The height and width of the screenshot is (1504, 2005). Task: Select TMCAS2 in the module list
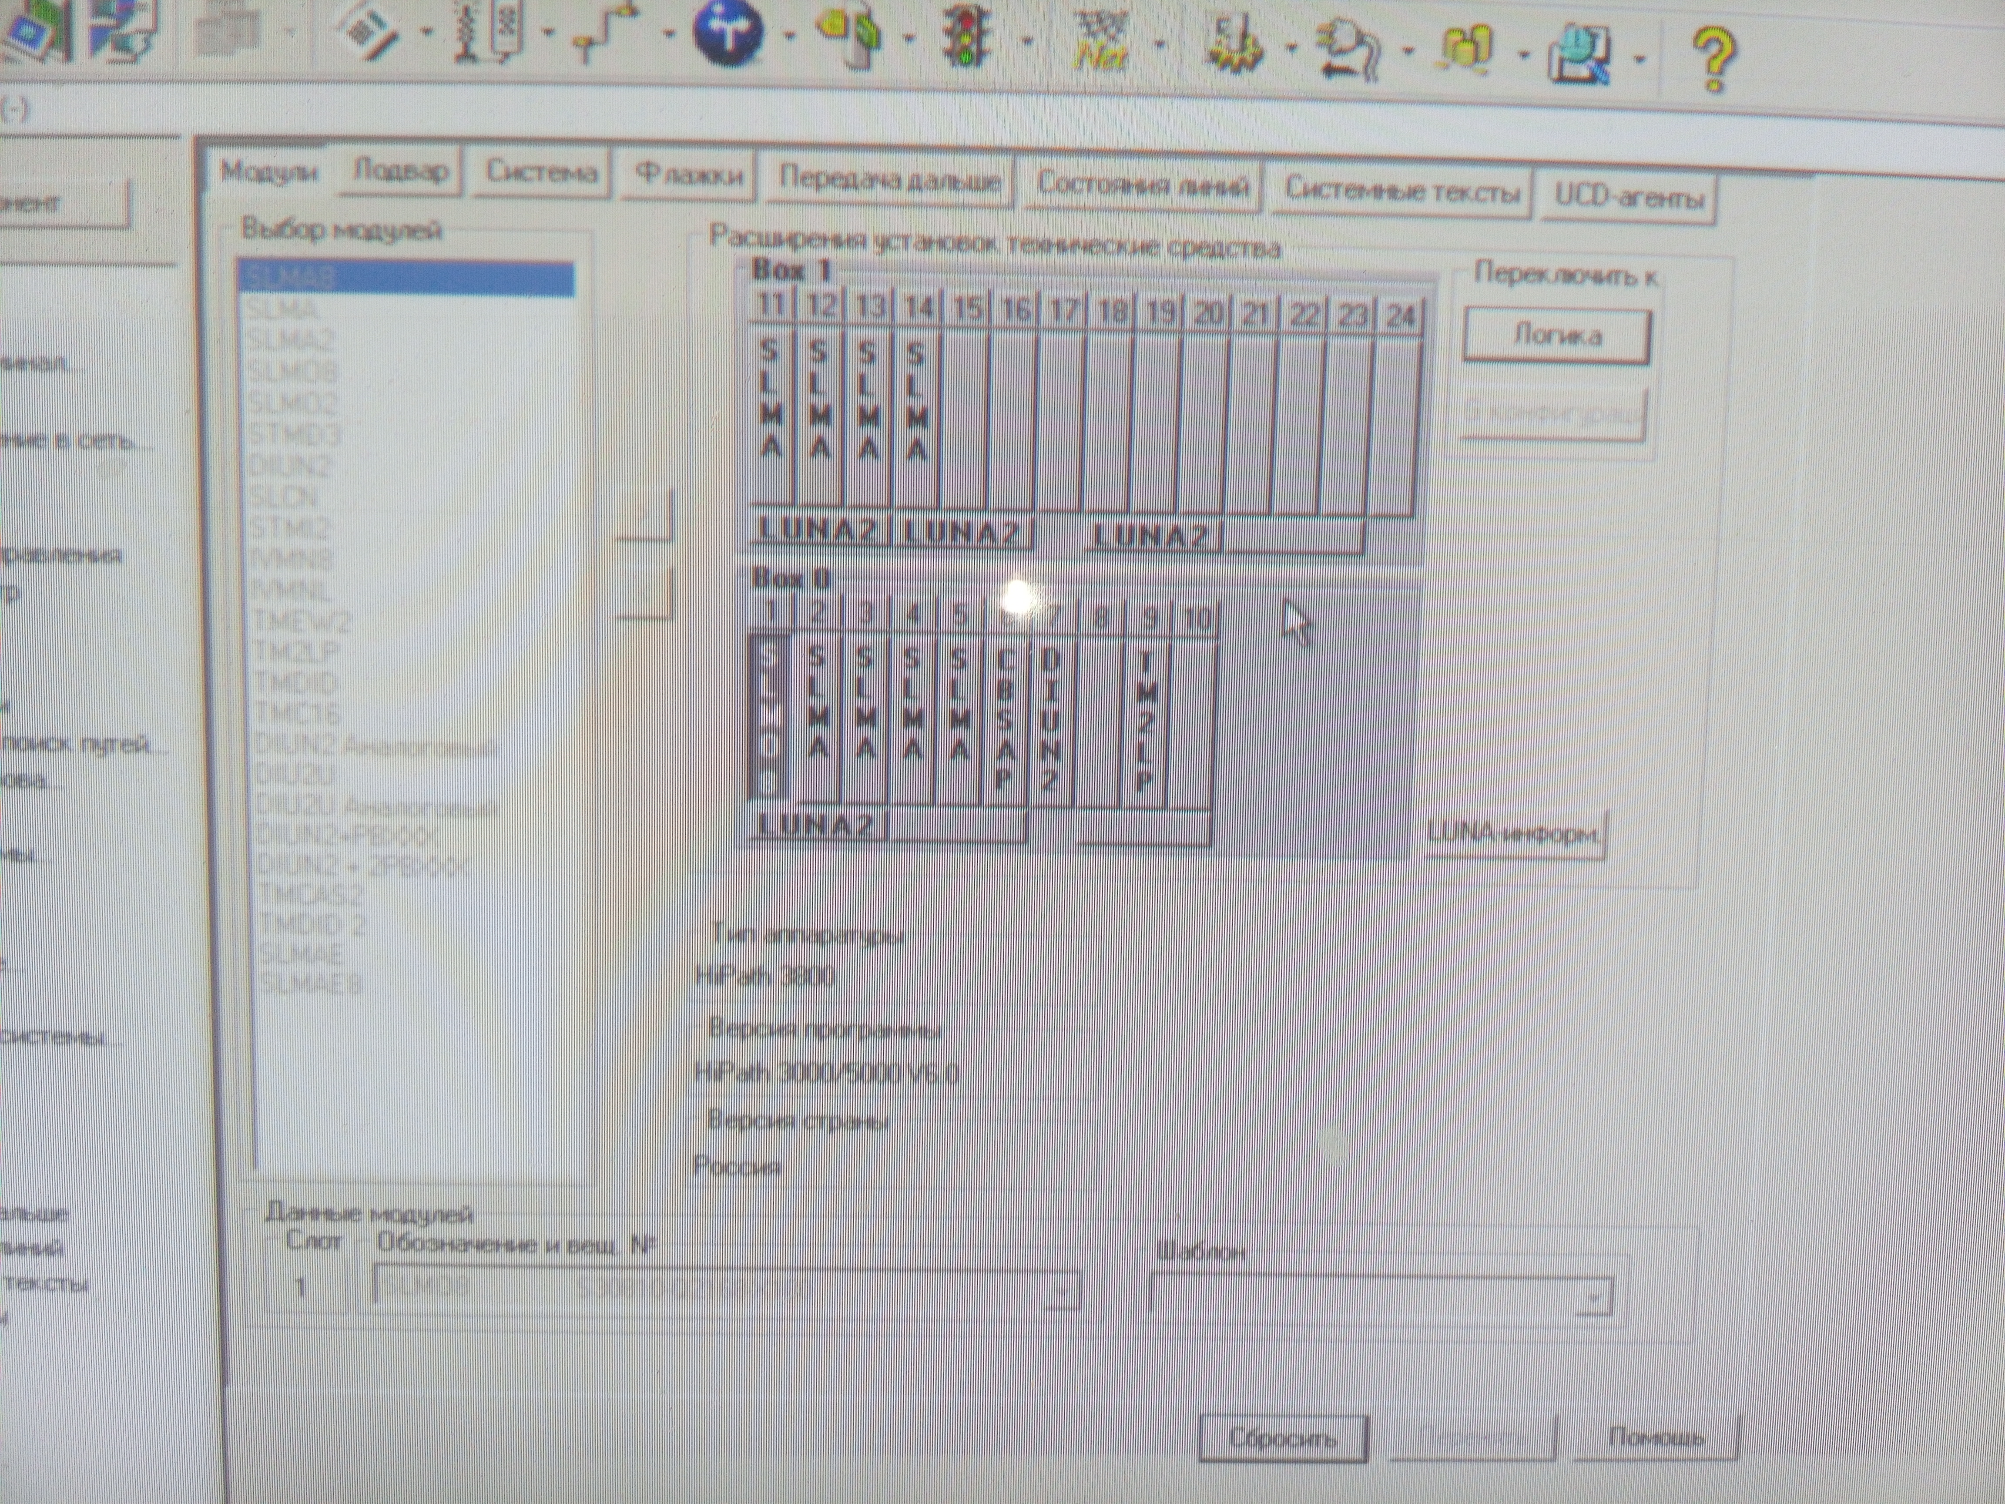pyautogui.click(x=311, y=896)
